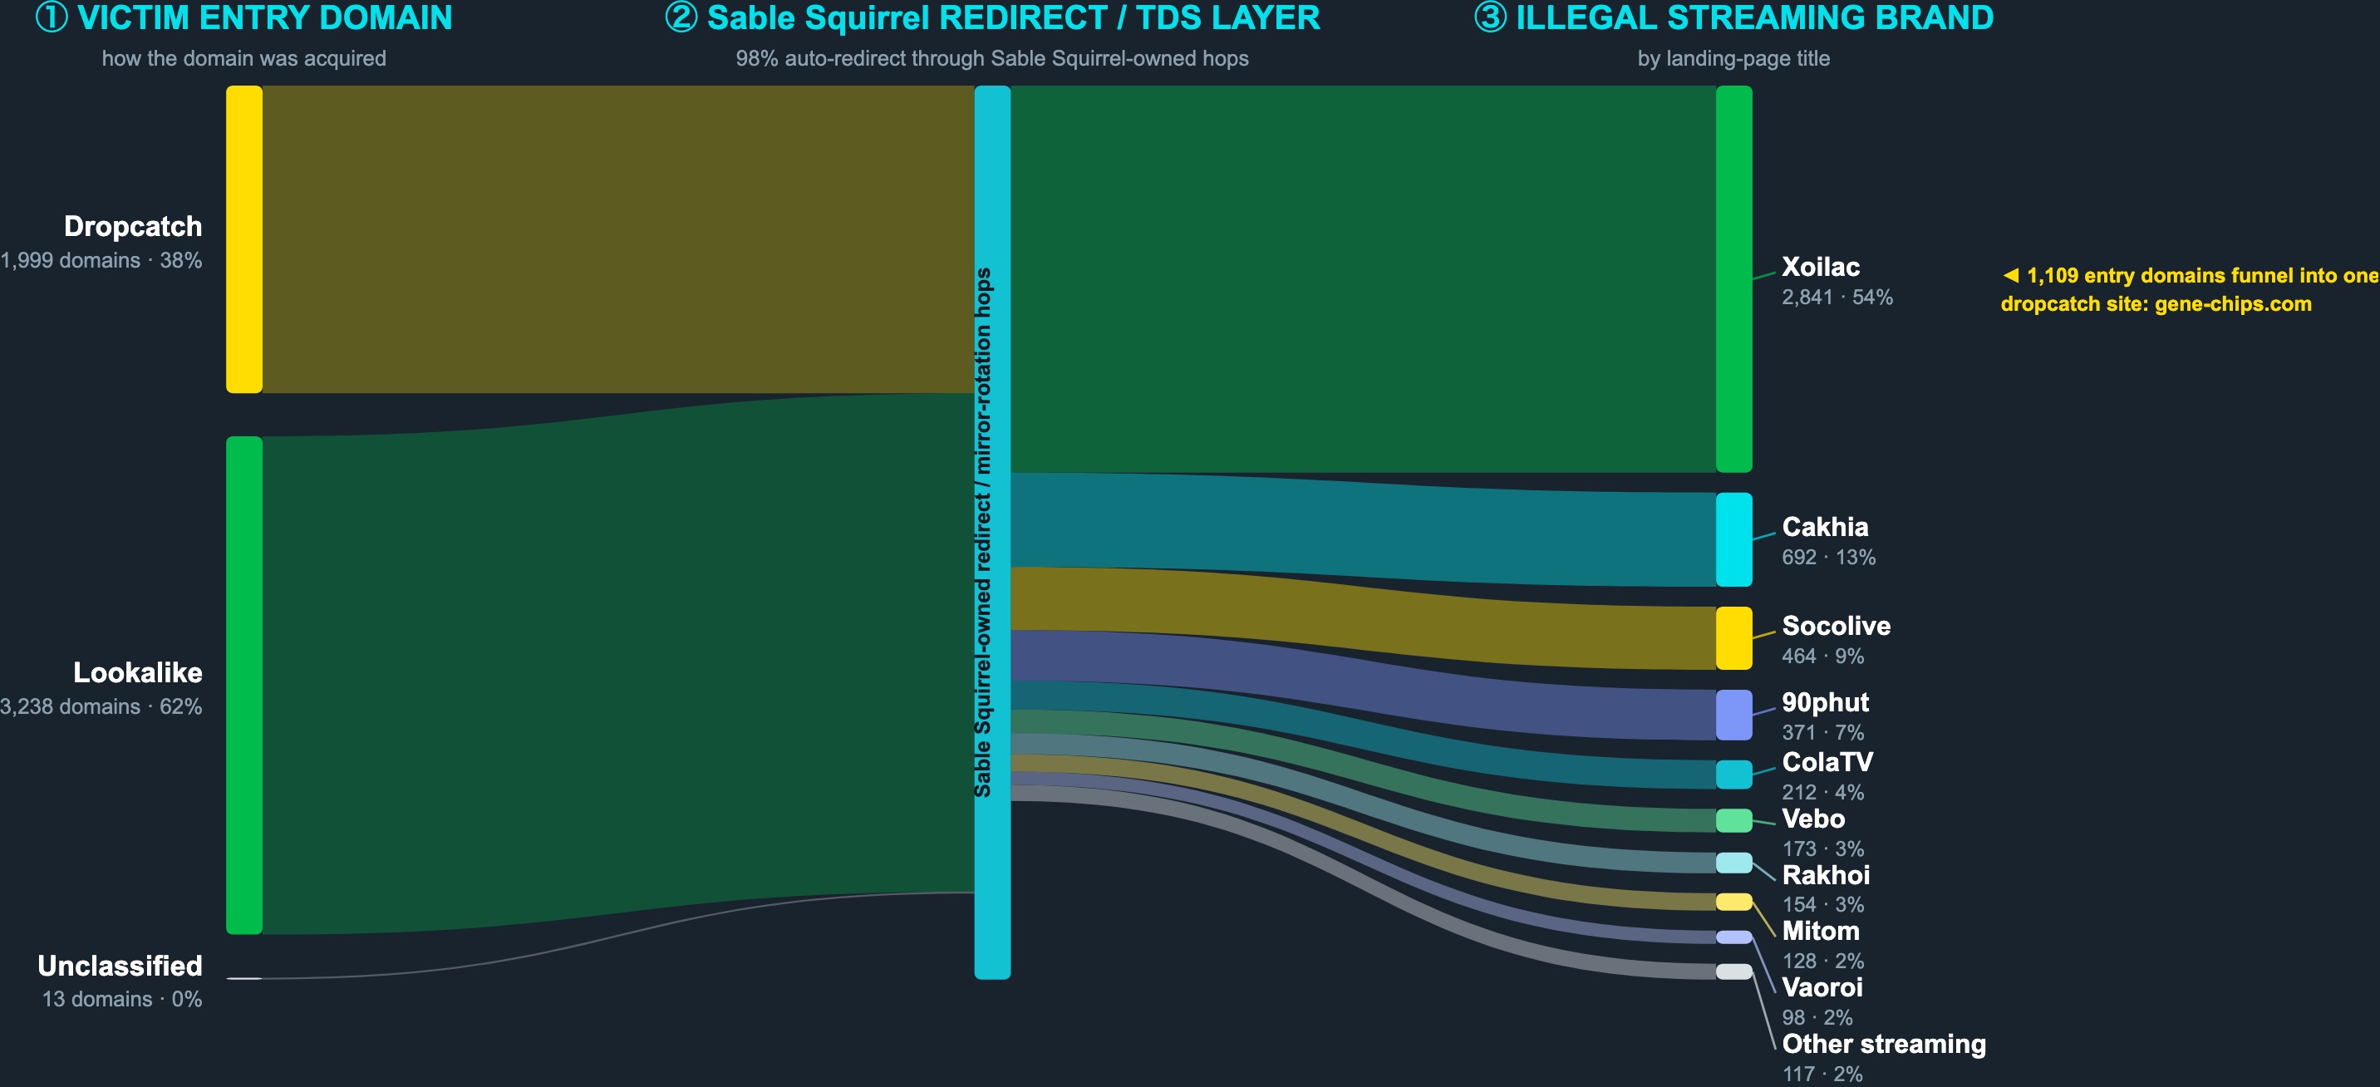Click the cyan Sable Squirrel redirect node bar
The image size is (2380, 1087).
coord(992,533)
